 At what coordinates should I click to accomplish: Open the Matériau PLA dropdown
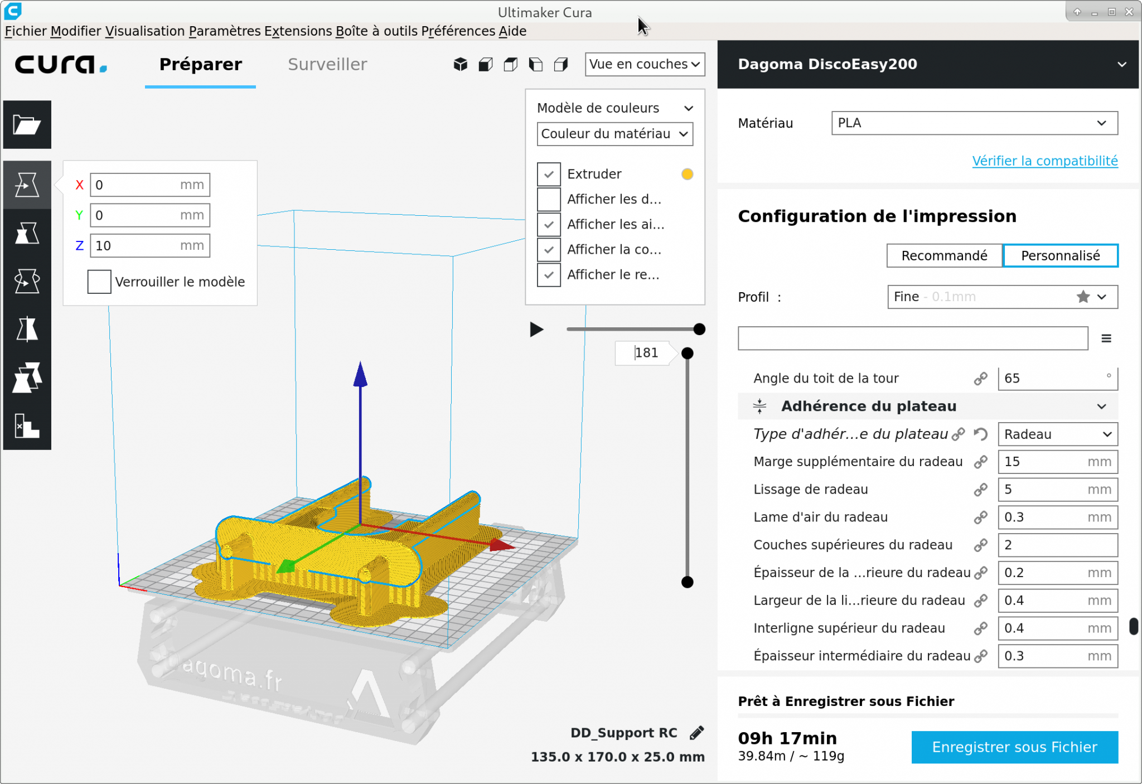click(974, 123)
